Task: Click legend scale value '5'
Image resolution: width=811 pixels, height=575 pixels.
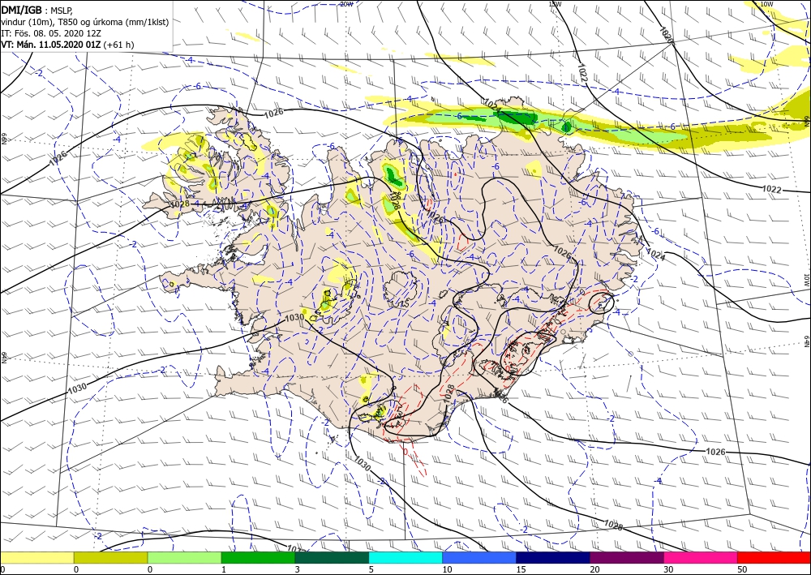Action: 371,569
